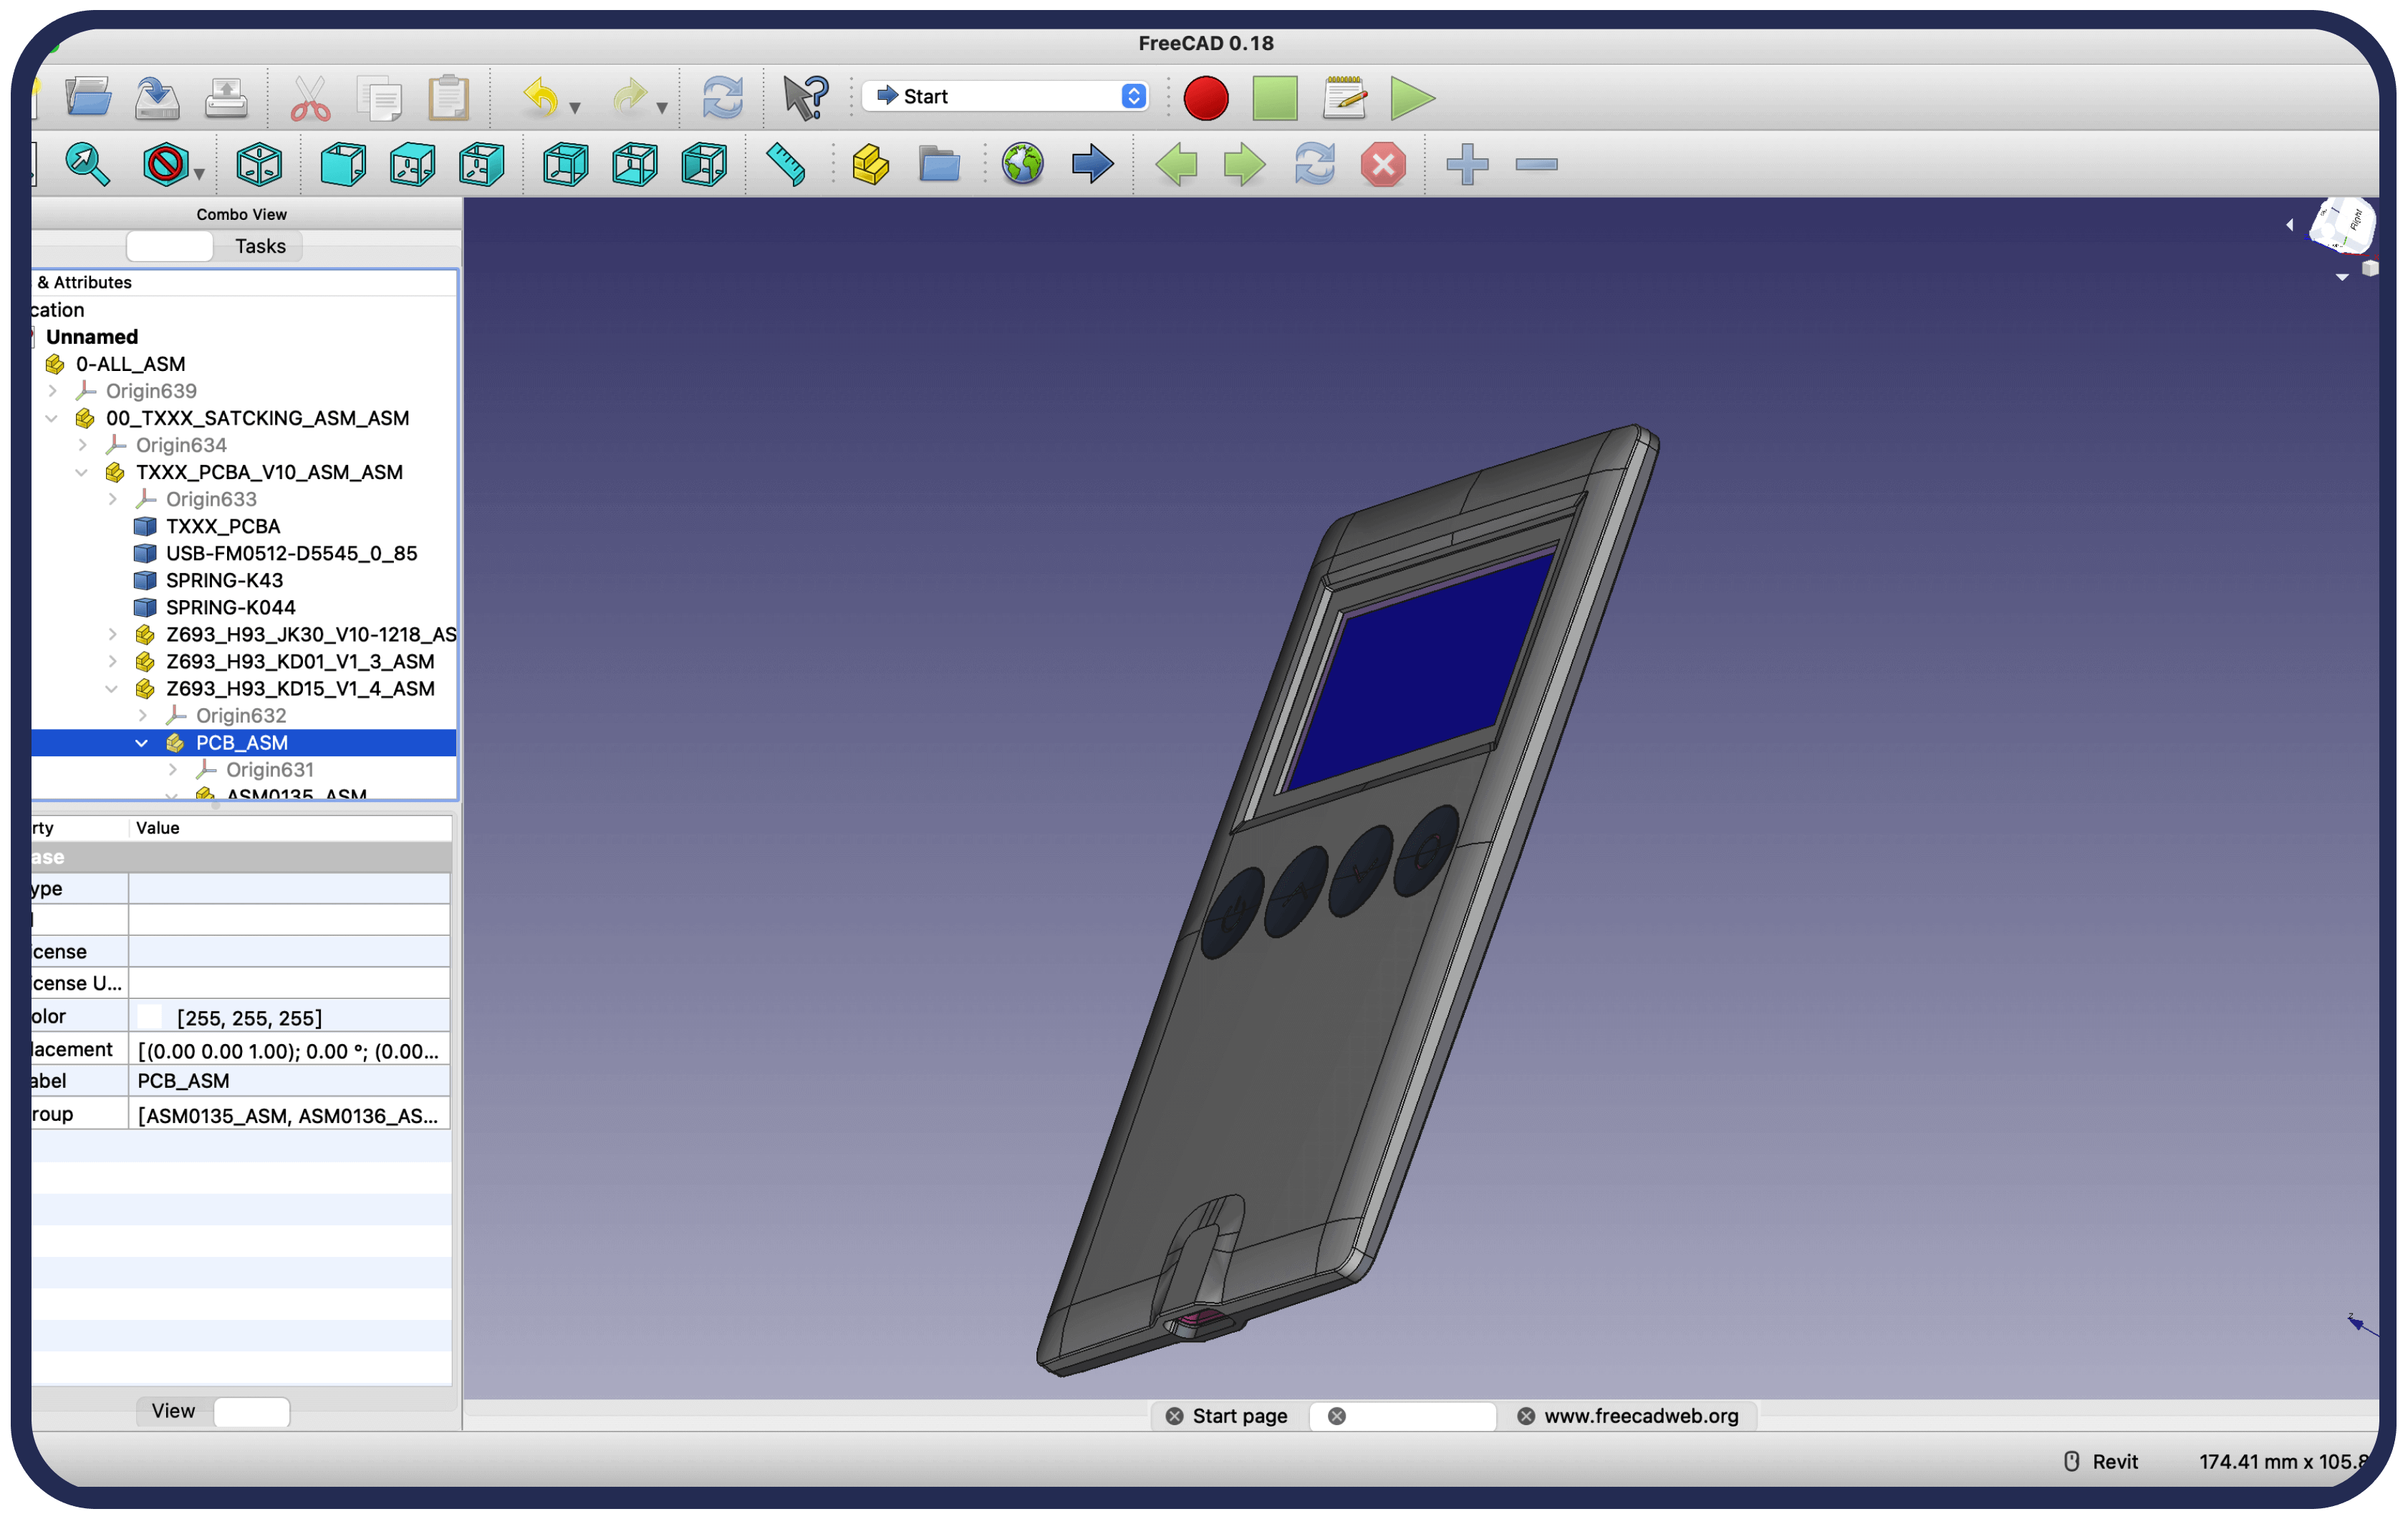Click the web Next page green arrow

(x=1245, y=164)
